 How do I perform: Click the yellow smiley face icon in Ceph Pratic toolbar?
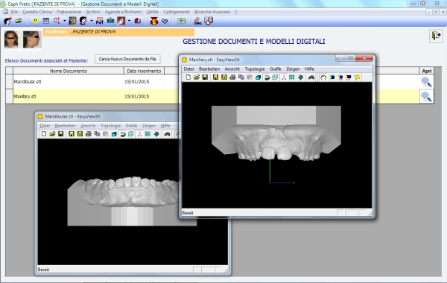(x=35, y=21)
